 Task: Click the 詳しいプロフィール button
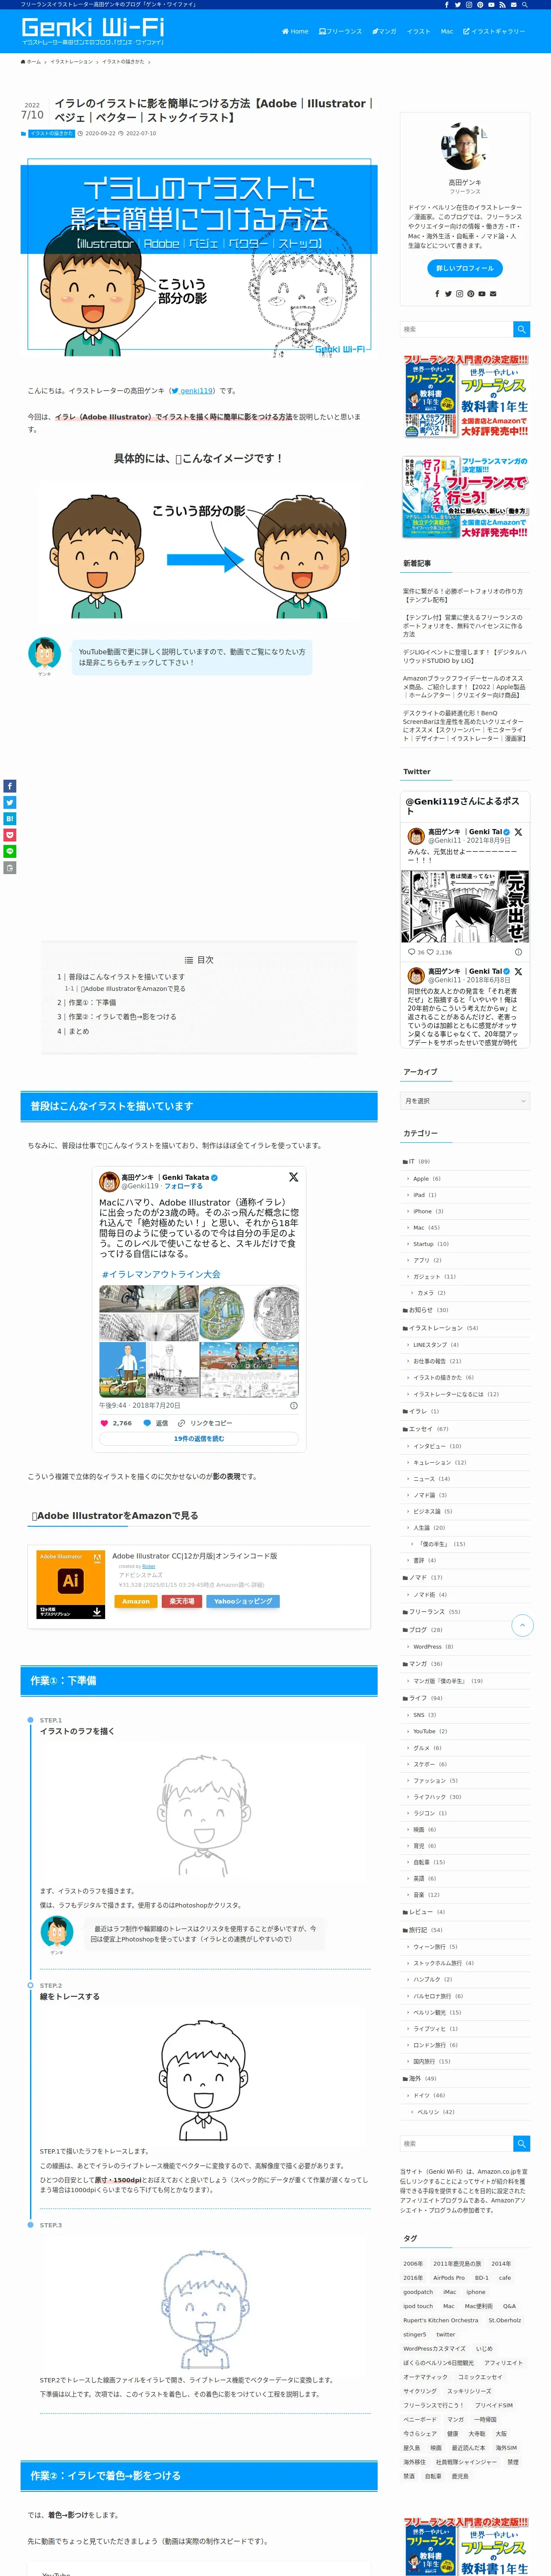pyautogui.click(x=465, y=268)
